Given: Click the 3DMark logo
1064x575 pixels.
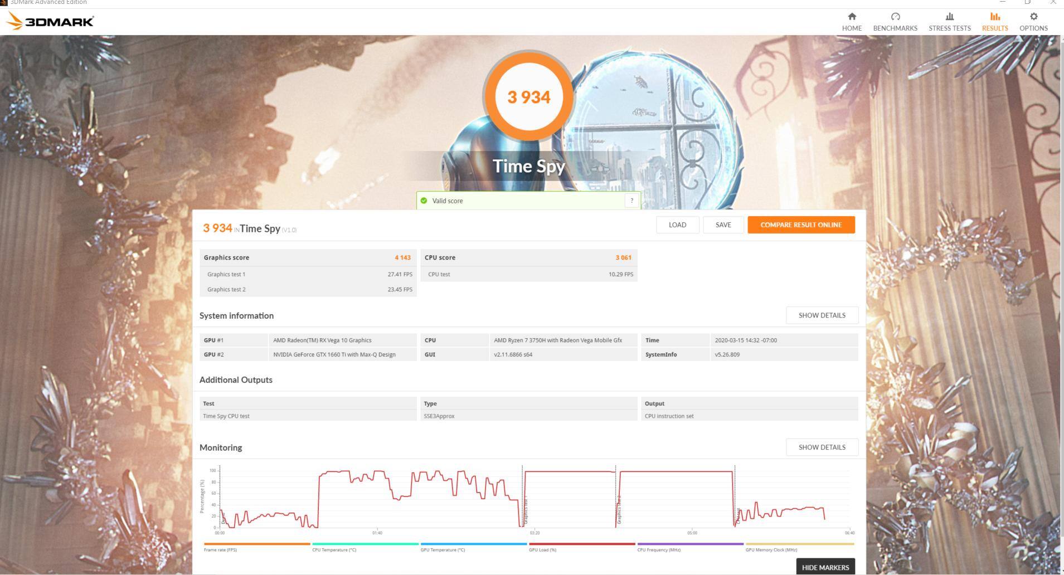Looking at the screenshot, I should [x=50, y=22].
